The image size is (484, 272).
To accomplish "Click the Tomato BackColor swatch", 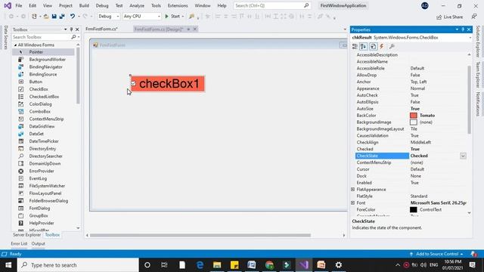I will click(x=414, y=116).
